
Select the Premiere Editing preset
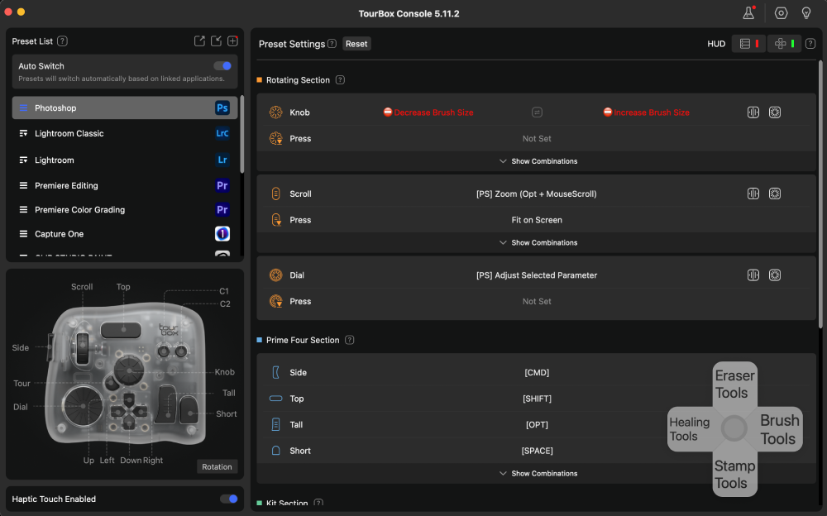click(x=125, y=186)
